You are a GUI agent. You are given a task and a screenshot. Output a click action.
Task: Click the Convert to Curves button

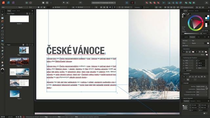[x=187, y=7]
